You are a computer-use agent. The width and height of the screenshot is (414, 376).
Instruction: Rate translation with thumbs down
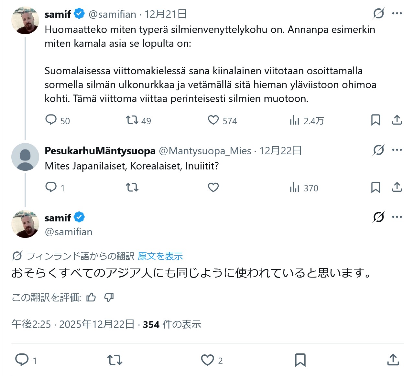click(x=109, y=297)
